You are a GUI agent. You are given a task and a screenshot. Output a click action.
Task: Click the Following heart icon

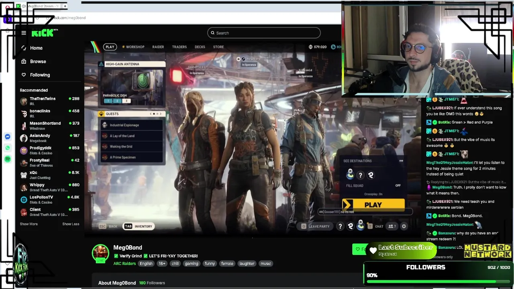coord(24,75)
